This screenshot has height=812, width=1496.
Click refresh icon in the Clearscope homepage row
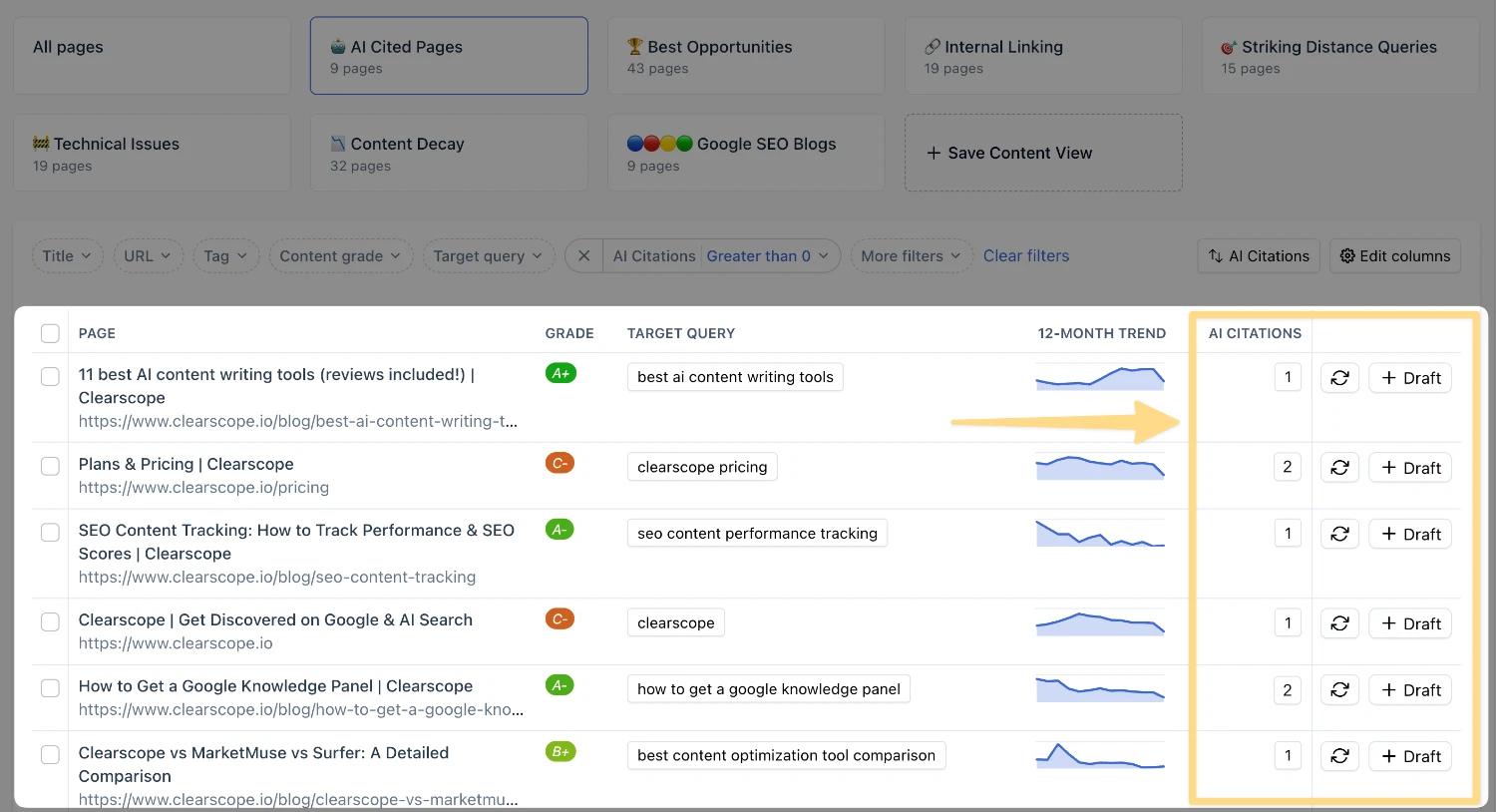click(x=1339, y=623)
